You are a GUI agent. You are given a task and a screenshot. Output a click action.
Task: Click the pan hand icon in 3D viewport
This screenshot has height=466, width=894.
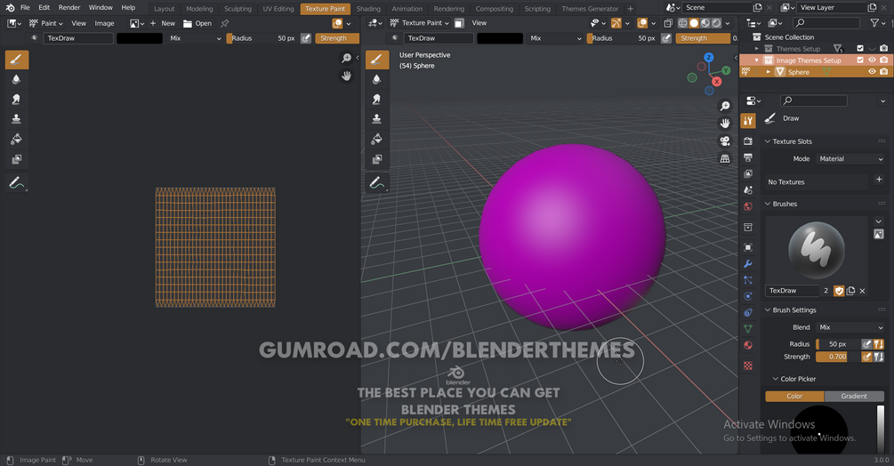click(x=725, y=123)
